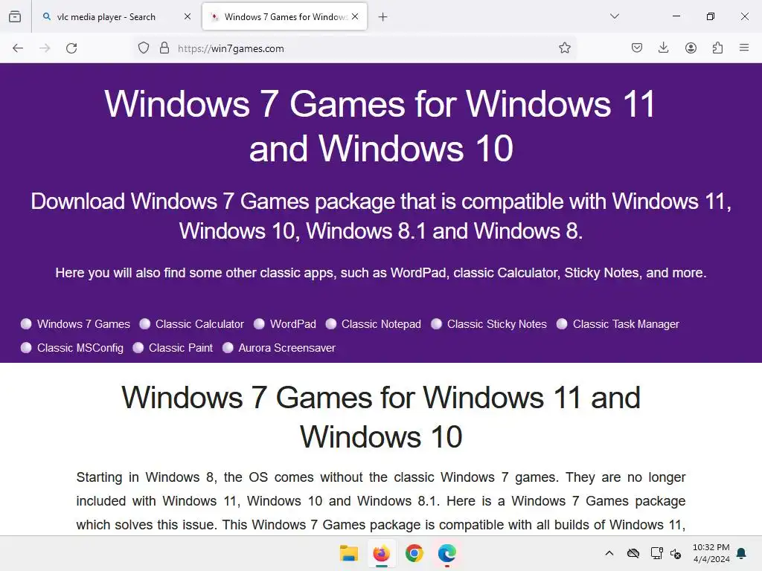Launch Google Chrome from the taskbar
Image resolution: width=762 pixels, height=571 pixels.
414,553
